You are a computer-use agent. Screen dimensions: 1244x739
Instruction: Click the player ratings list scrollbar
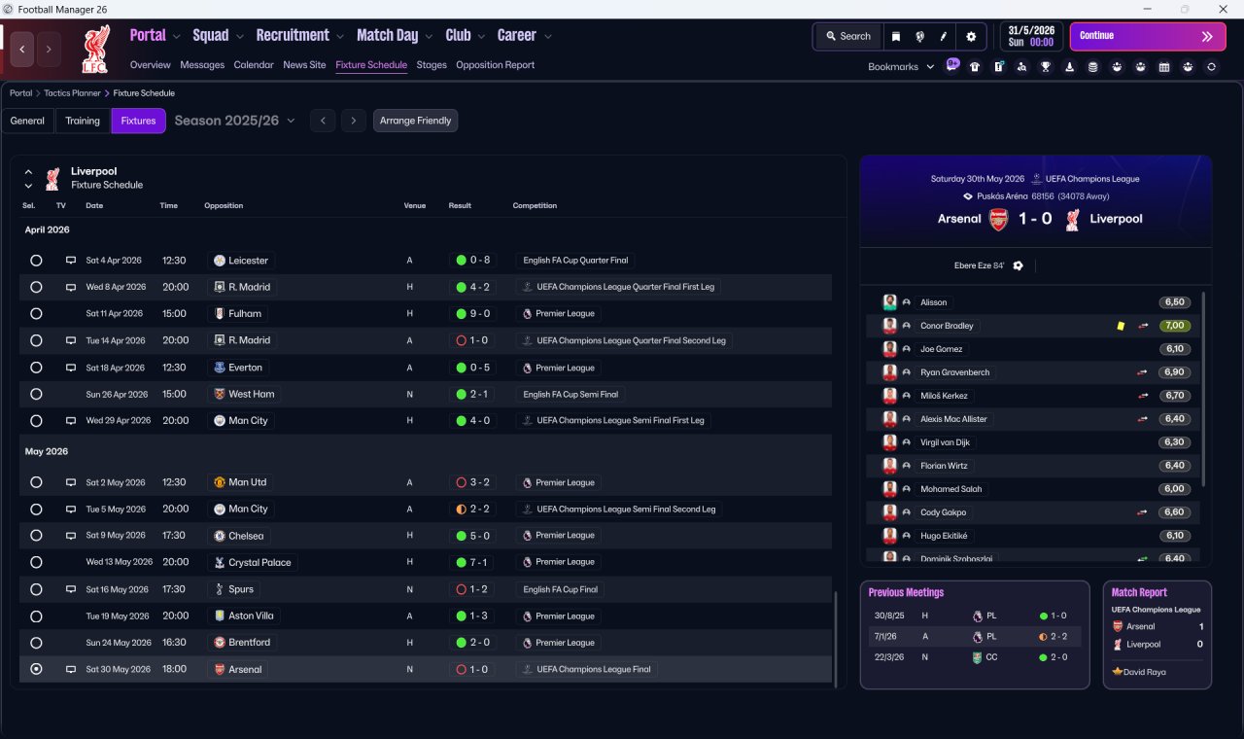1204,389
